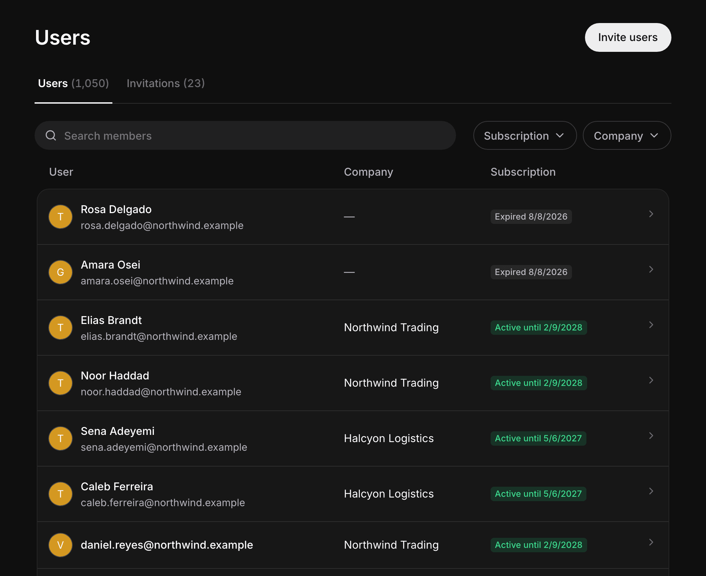Click Active until 5/6/2027 badge for Sena Adeyemi
Image resolution: width=706 pixels, height=576 pixels.
pos(538,438)
